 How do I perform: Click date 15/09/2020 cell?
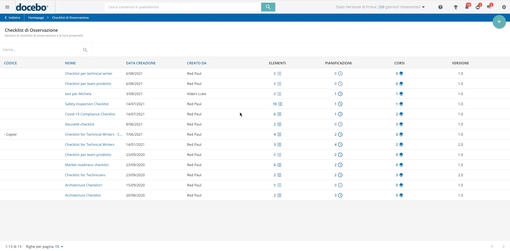point(135,185)
